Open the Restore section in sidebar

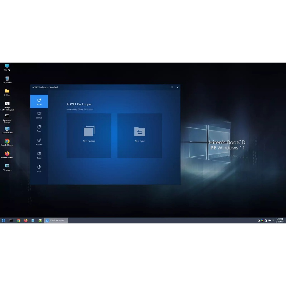[x=39, y=142]
